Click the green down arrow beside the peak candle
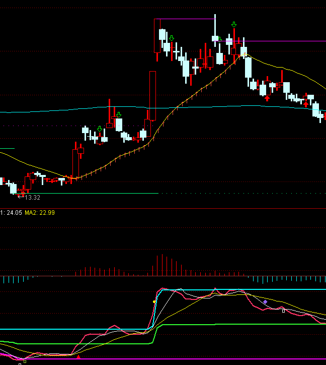Viewport: 326px width, 365px height. [x=220, y=39]
